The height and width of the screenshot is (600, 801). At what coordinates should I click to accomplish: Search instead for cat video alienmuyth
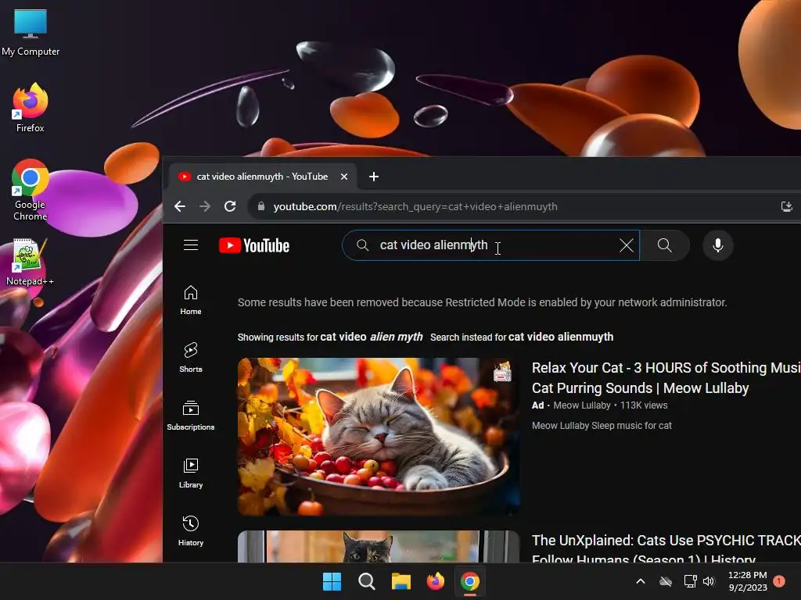[561, 337]
